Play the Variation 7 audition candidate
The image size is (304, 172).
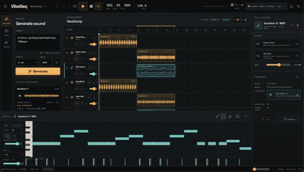tap(20, 95)
